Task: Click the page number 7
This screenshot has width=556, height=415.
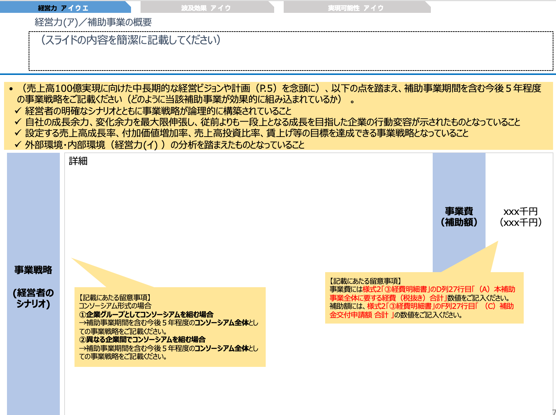Action: pyautogui.click(x=552, y=412)
